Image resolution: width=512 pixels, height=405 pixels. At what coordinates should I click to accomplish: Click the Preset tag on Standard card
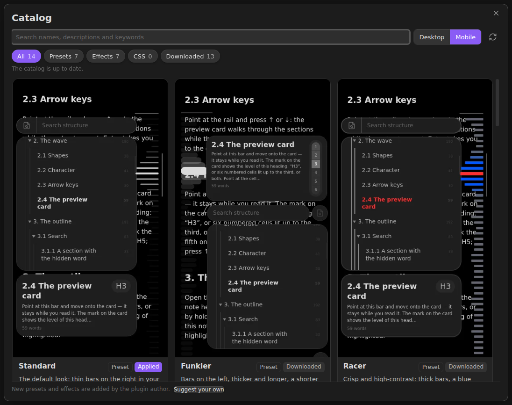click(x=120, y=367)
